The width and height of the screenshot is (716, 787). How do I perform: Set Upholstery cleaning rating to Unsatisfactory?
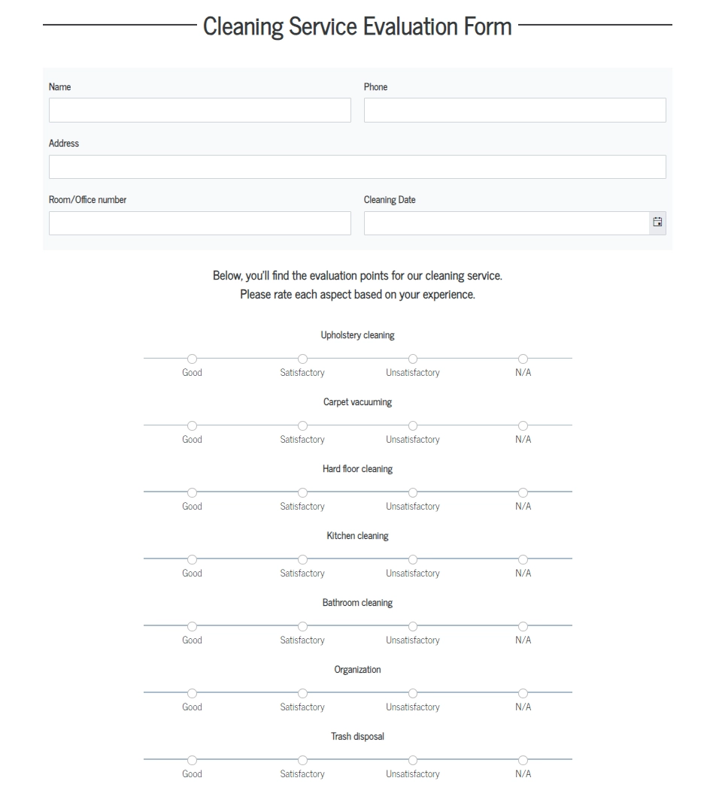(x=412, y=359)
